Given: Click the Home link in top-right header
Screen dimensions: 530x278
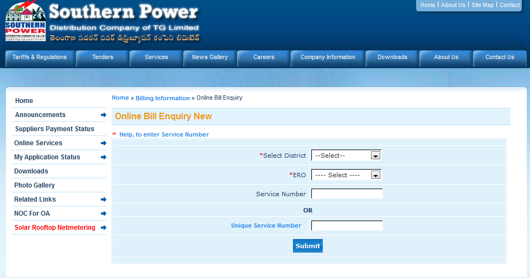Looking at the screenshot, I should click(x=427, y=5).
